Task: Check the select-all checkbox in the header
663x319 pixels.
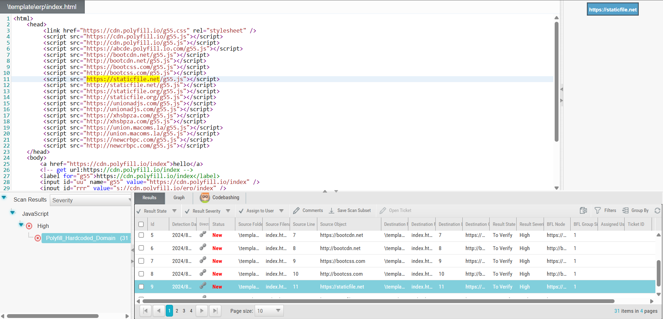Action: pyautogui.click(x=141, y=224)
